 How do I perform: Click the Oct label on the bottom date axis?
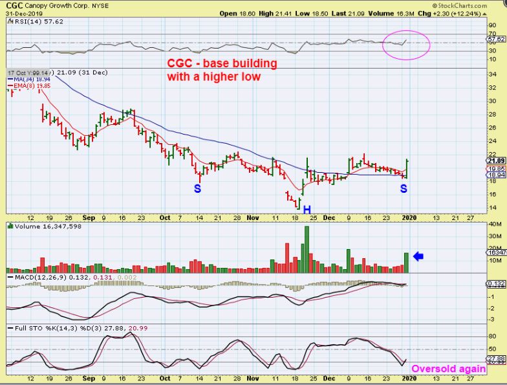pos(165,378)
